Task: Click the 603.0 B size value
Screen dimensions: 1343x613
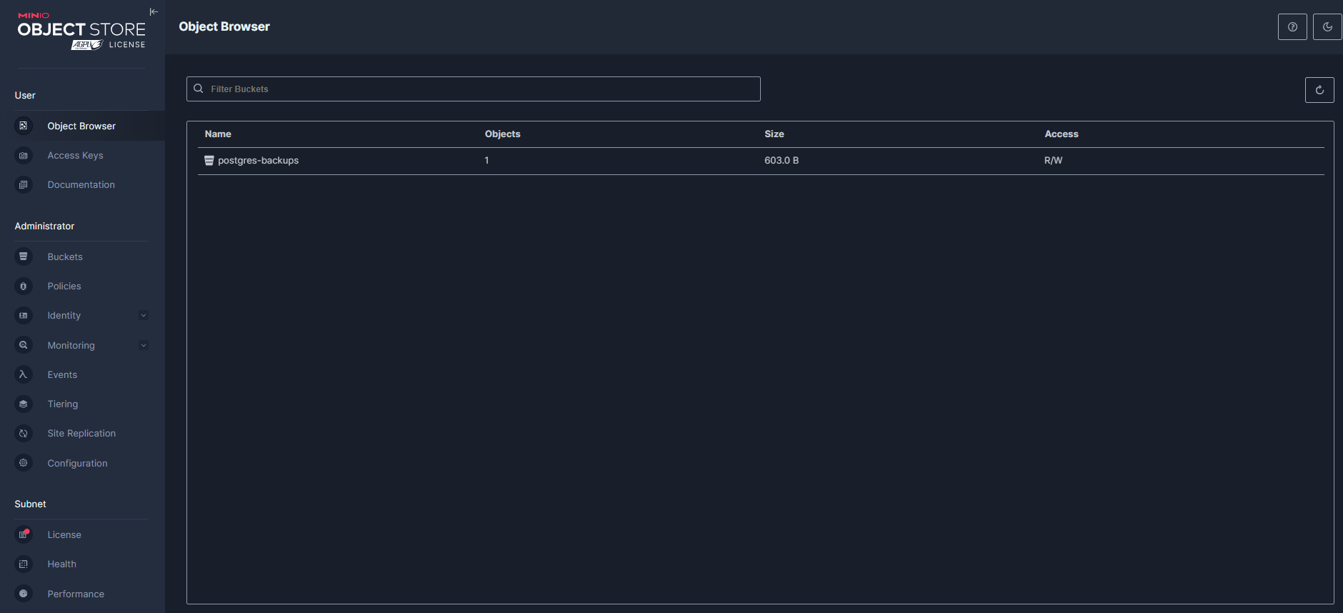Action: click(x=782, y=160)
